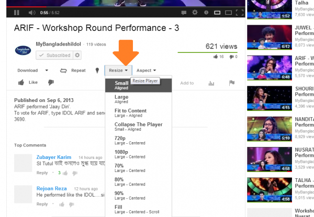Open the 4:15 SHOURI video thumbnail

point(270,98)
